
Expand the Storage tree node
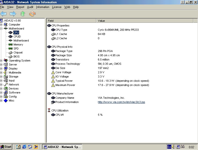tap(1, 76)
